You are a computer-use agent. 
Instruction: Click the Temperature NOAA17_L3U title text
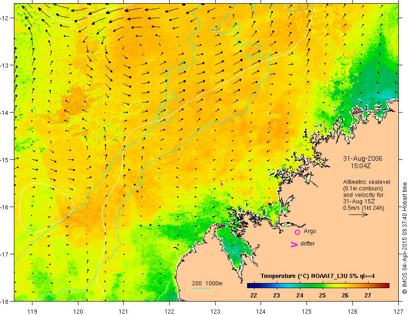318,276
